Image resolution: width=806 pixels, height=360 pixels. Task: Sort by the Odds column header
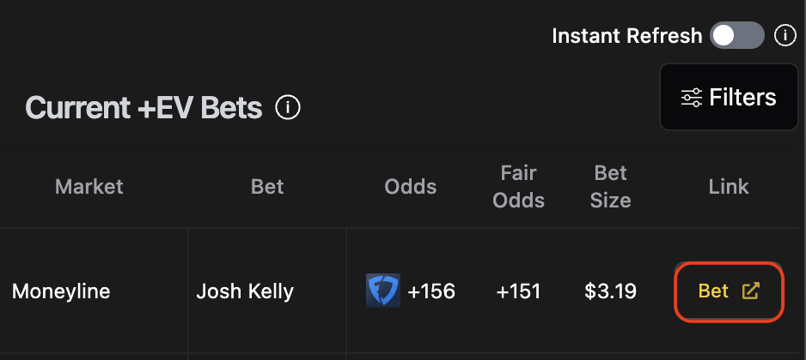(x=410, y=187)
